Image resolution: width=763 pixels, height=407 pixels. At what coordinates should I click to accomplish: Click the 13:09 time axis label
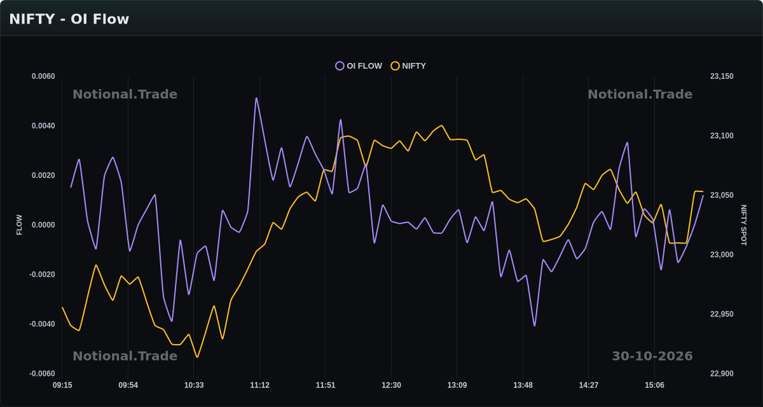coord(457,385)
